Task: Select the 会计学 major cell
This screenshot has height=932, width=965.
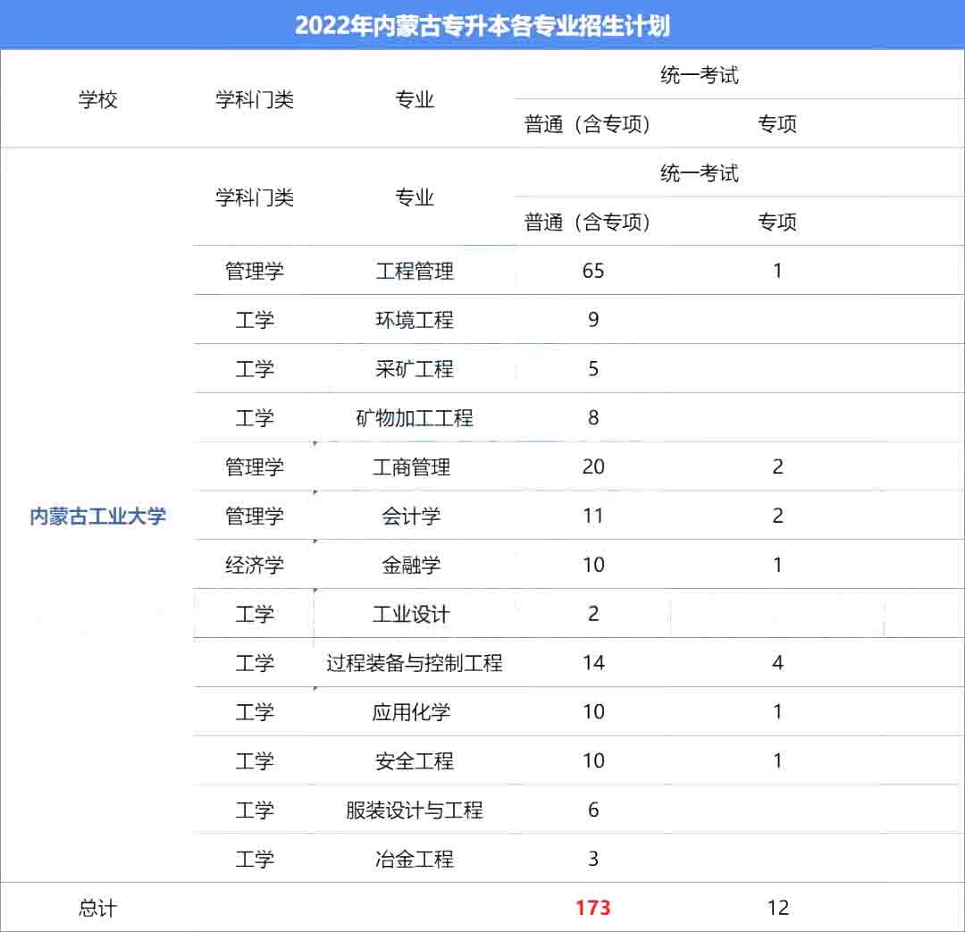Action: (414, 516)
